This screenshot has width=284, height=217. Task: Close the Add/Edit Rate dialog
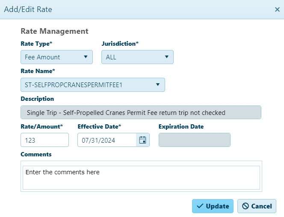click(x=277, y=9)
